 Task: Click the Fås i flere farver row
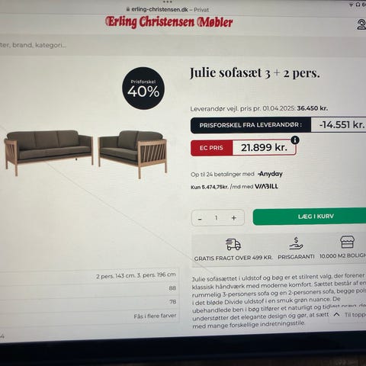pos(89,316)
